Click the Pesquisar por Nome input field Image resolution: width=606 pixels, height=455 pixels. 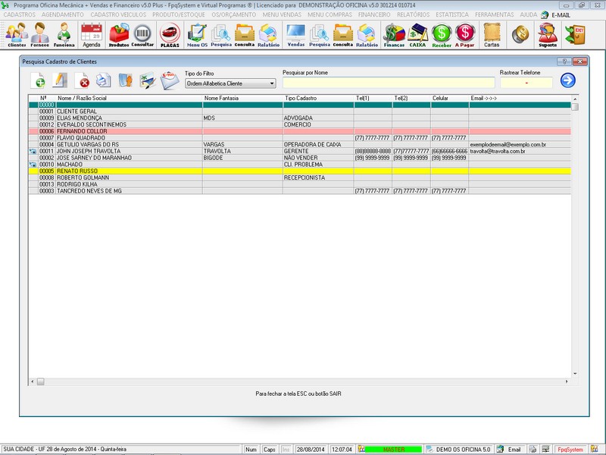coord(387,83)
